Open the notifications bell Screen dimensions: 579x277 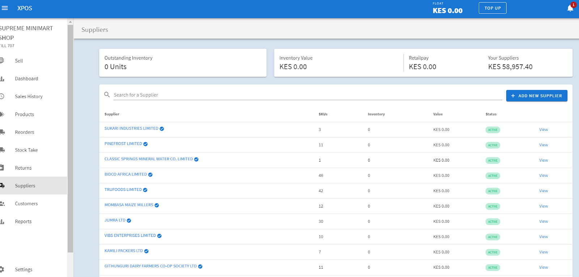coord(570,8)
